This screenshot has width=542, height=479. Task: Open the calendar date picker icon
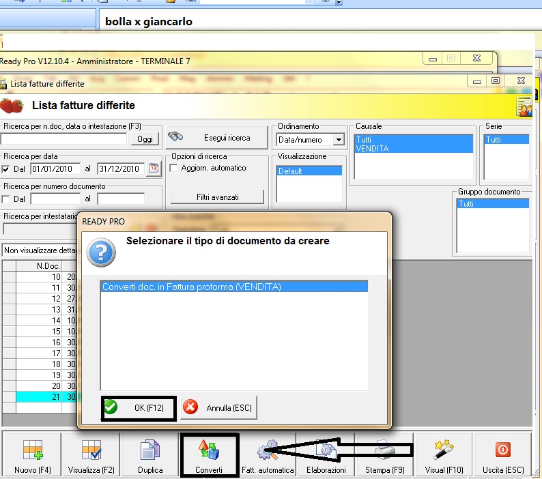pos(154,169)
